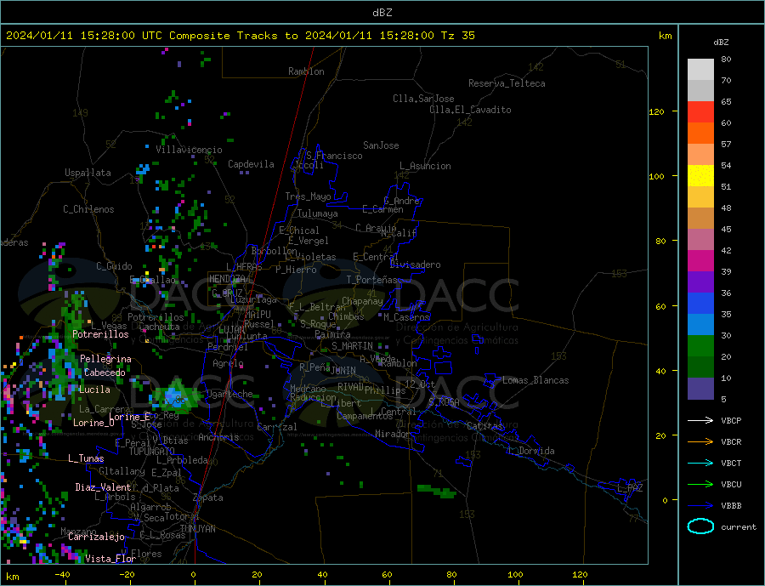Click the 'TUPUNGATO' map label
765x586 pixels.
151,452
